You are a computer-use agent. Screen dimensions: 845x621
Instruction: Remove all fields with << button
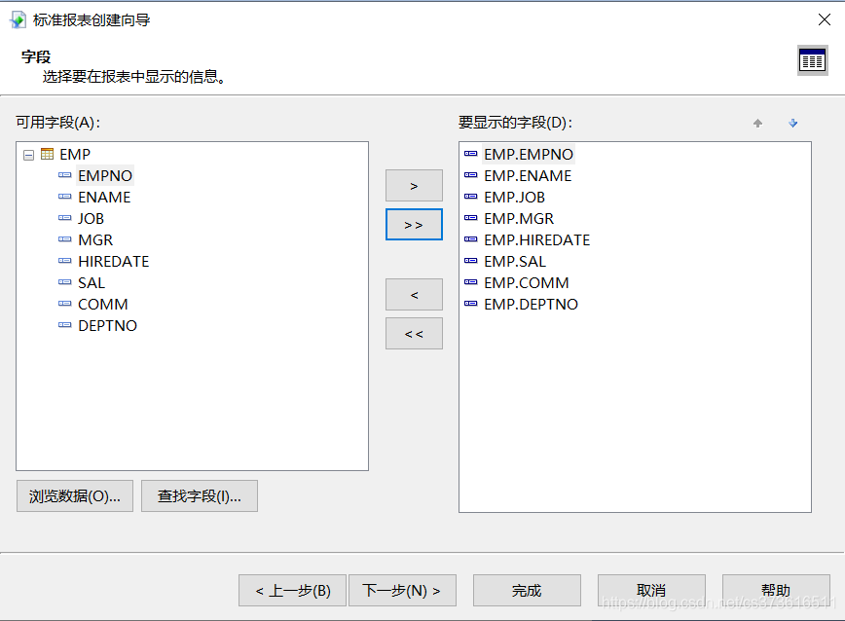point(414,334)
